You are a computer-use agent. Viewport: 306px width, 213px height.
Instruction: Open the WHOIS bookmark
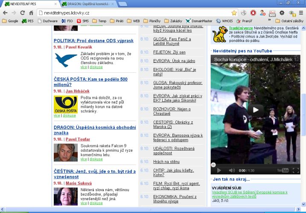pyautogui.click(x=224, y=21)
